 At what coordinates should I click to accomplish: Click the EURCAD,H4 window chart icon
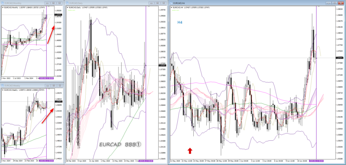coord(171,3)
